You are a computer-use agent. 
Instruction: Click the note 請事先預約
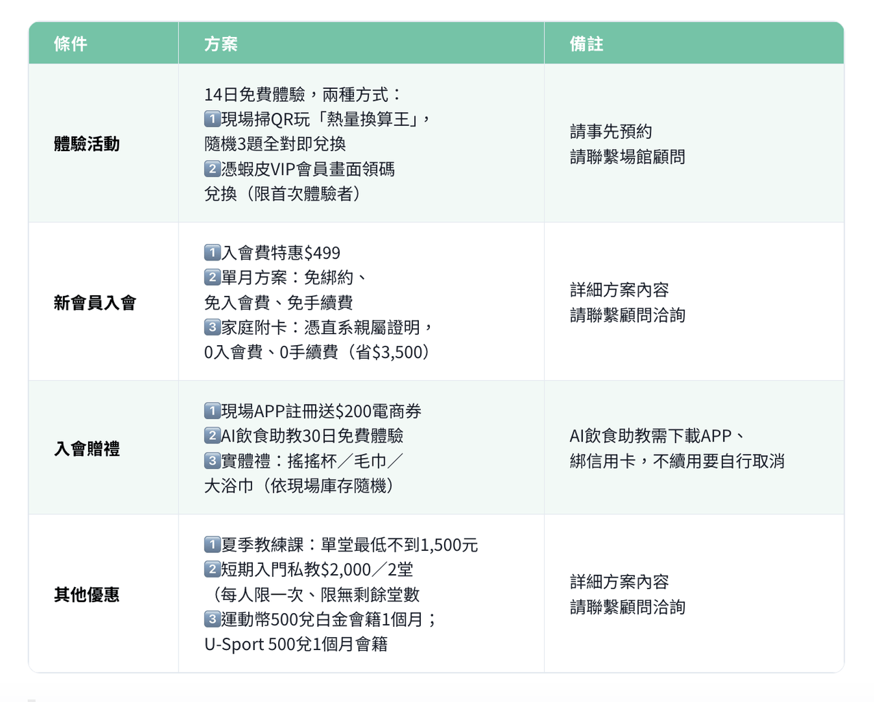coord(611,132)
